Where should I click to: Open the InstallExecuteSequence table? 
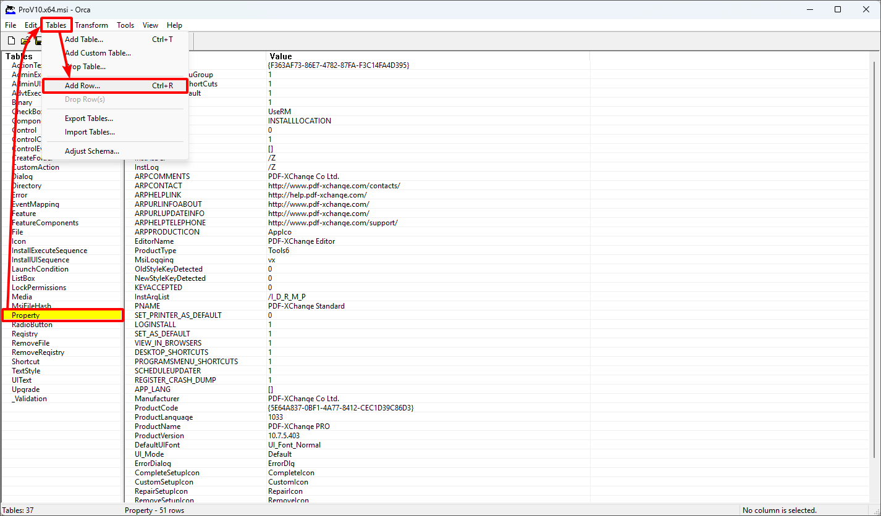(49, 251)
